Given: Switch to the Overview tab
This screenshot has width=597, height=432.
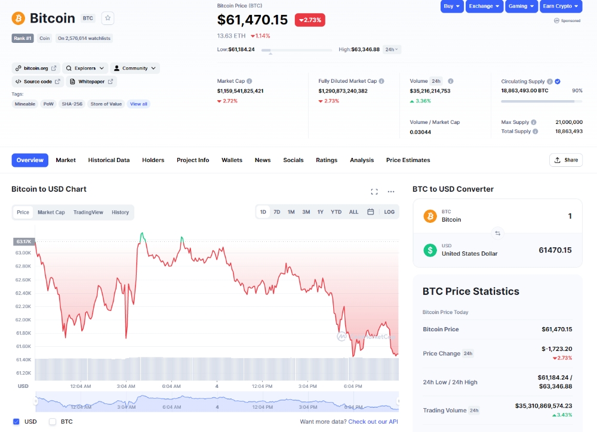Looking at the screenshot, I should pyautogui.click(x=30, y=160).
